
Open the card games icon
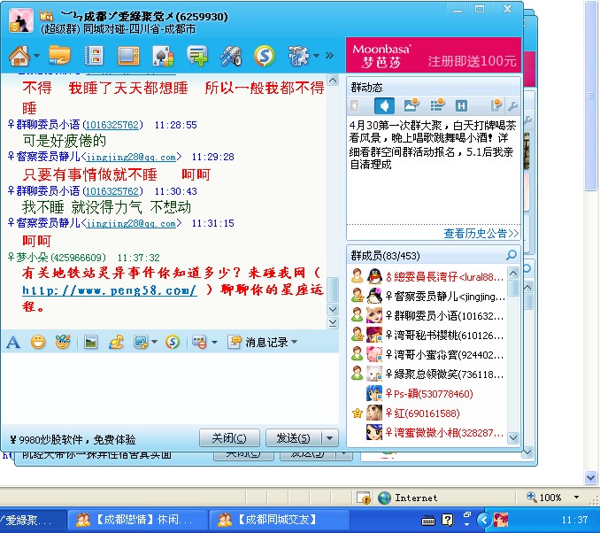(x=163, y=56)
